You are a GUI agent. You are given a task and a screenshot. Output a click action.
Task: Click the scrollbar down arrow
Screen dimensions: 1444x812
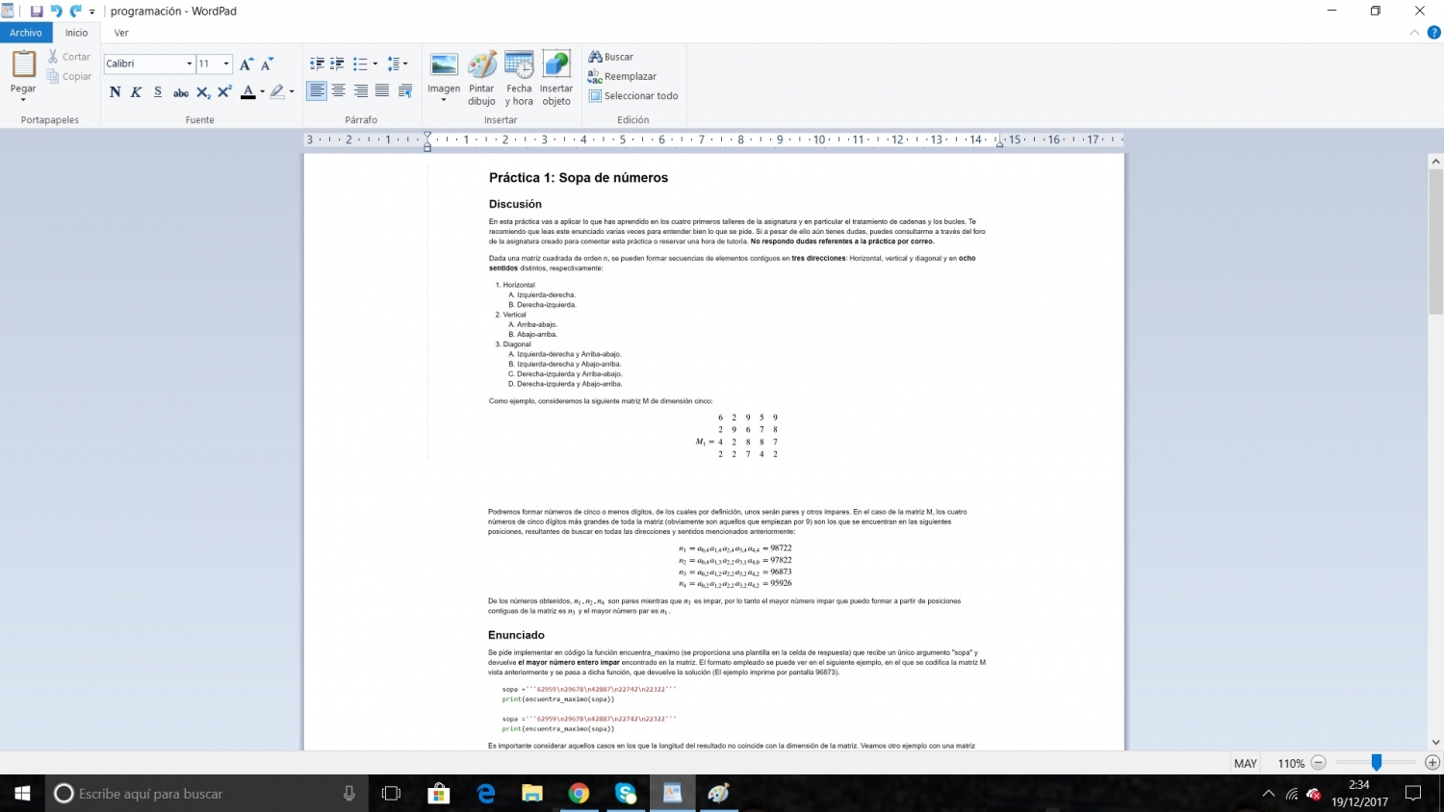click(1435, 743)
